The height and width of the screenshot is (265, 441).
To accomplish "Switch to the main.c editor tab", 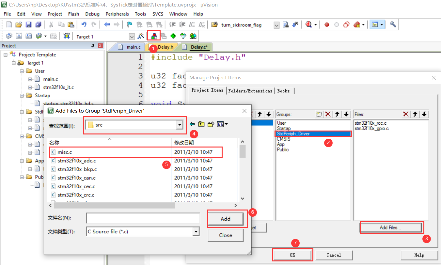I will pos(130,47).
